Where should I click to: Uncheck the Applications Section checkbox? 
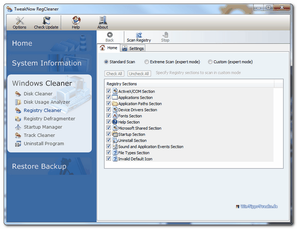108,97
